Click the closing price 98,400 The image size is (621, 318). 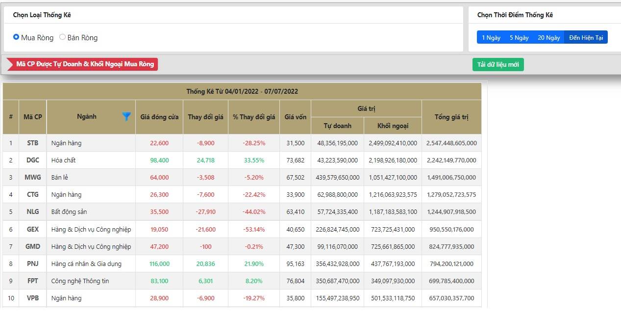click(159, 160)
